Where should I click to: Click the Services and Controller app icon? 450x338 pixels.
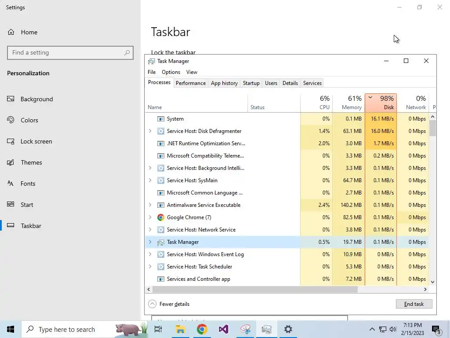pos(161,279)
